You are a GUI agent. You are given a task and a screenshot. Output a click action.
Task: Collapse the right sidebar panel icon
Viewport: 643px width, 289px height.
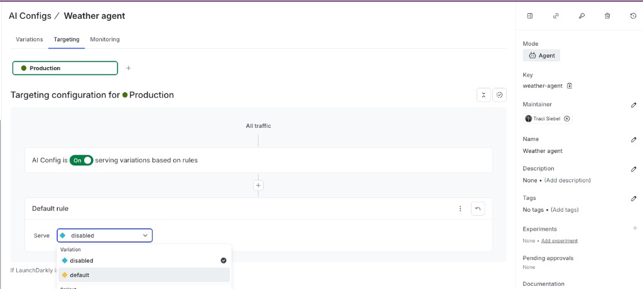click(530, 16)
